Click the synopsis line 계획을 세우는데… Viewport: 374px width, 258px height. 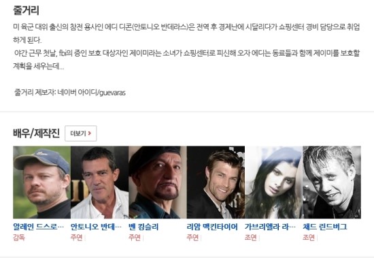(x=39, y=66)
